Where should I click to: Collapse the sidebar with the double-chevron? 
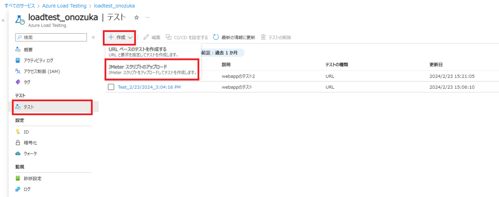pos(93,37)
